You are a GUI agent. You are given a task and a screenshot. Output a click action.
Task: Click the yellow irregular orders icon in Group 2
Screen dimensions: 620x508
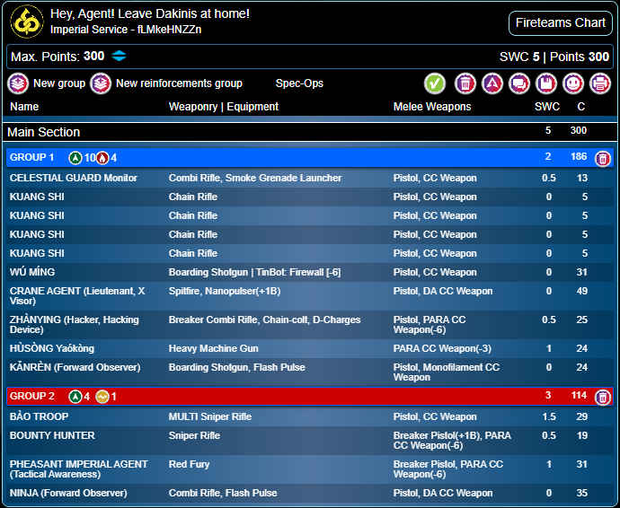pos(102,396)
